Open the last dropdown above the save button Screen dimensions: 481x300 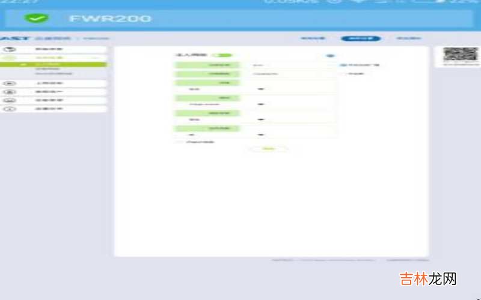(262, 134)
